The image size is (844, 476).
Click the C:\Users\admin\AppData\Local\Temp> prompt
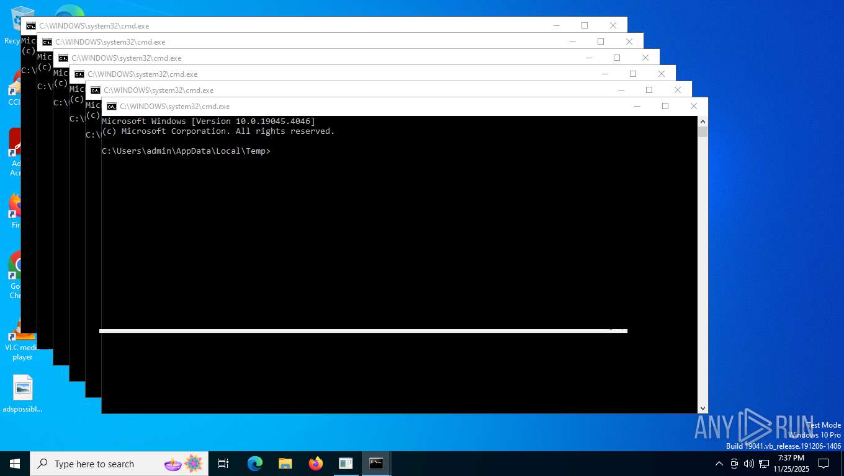click(x=186, y=151)
